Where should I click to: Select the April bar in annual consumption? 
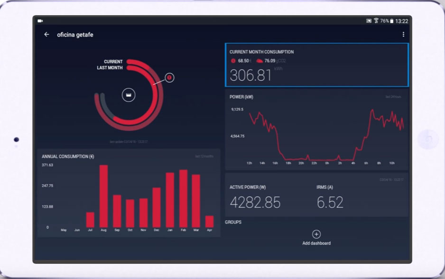[x=209, y=221]
